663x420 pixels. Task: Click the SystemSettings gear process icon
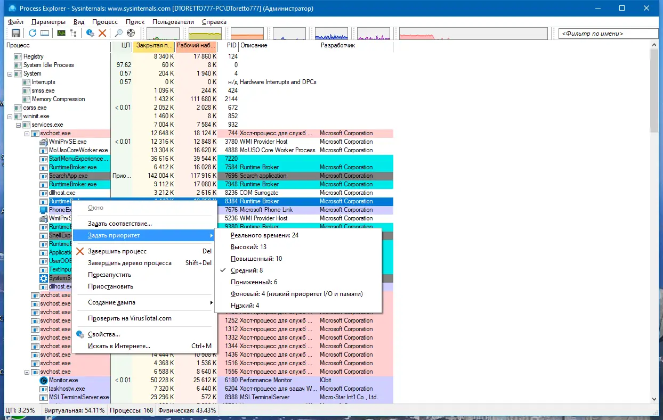pos(44,278)
